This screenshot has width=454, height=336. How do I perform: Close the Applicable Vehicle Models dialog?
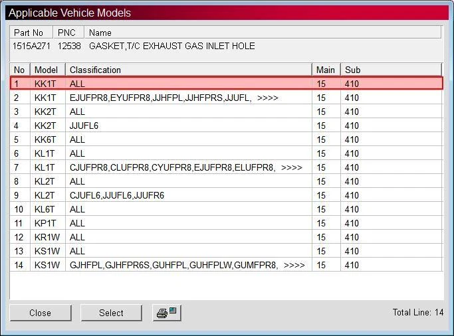coord(41,313)
